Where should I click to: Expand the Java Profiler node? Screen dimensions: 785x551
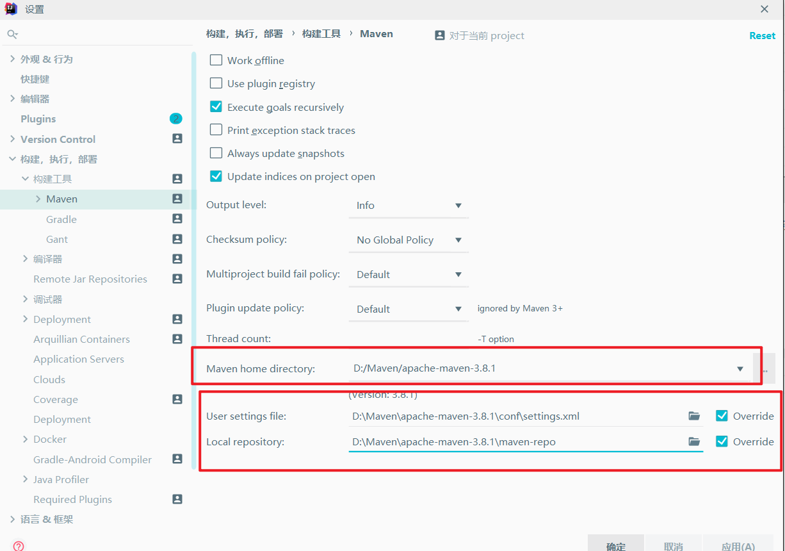tap(26, 479)
